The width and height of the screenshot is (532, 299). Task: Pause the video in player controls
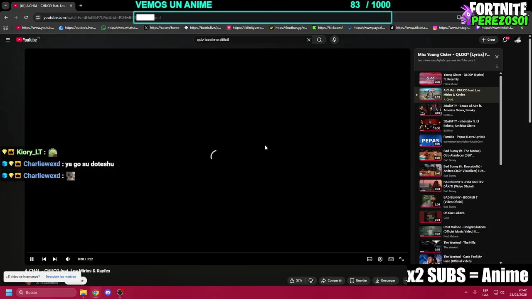click(32, 259)
